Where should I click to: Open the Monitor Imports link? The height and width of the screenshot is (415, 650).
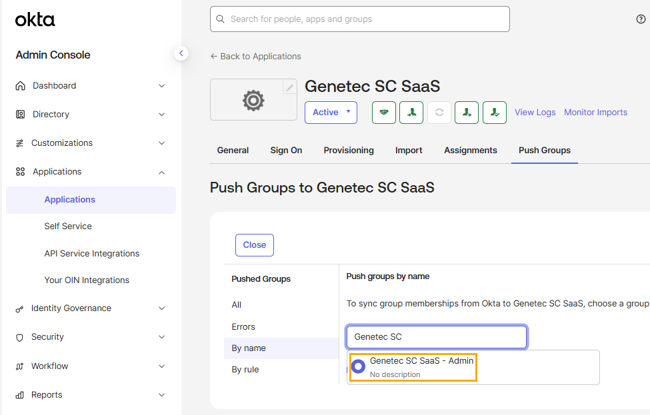coord(596,112)
